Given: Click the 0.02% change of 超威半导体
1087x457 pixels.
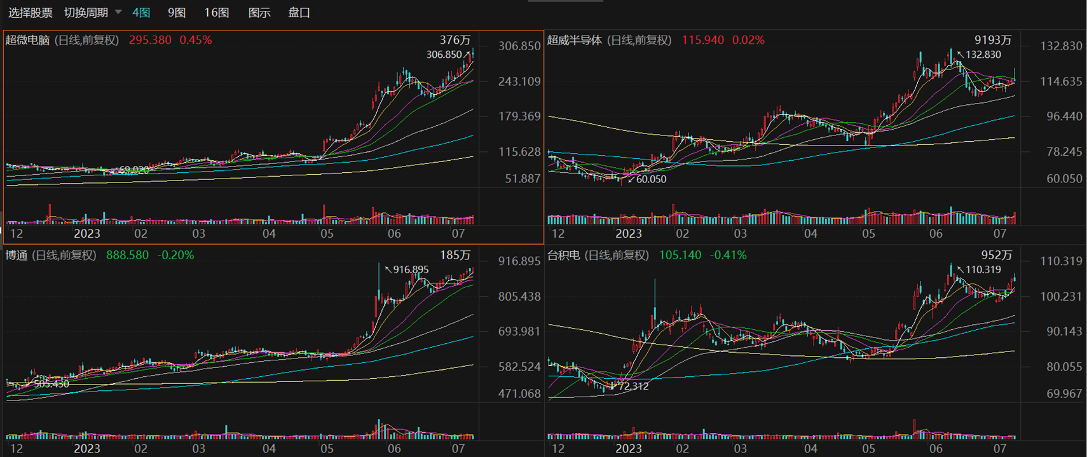Looking at the screenshot, I should 749,40.
